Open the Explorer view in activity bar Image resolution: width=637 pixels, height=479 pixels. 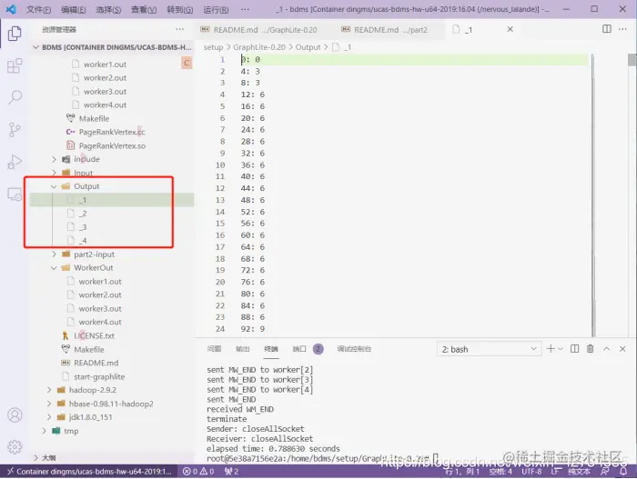tap(15, 34)
